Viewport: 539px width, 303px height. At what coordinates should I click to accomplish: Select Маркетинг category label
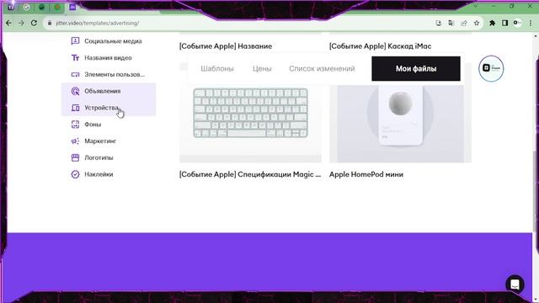click(x=100, y=141)
